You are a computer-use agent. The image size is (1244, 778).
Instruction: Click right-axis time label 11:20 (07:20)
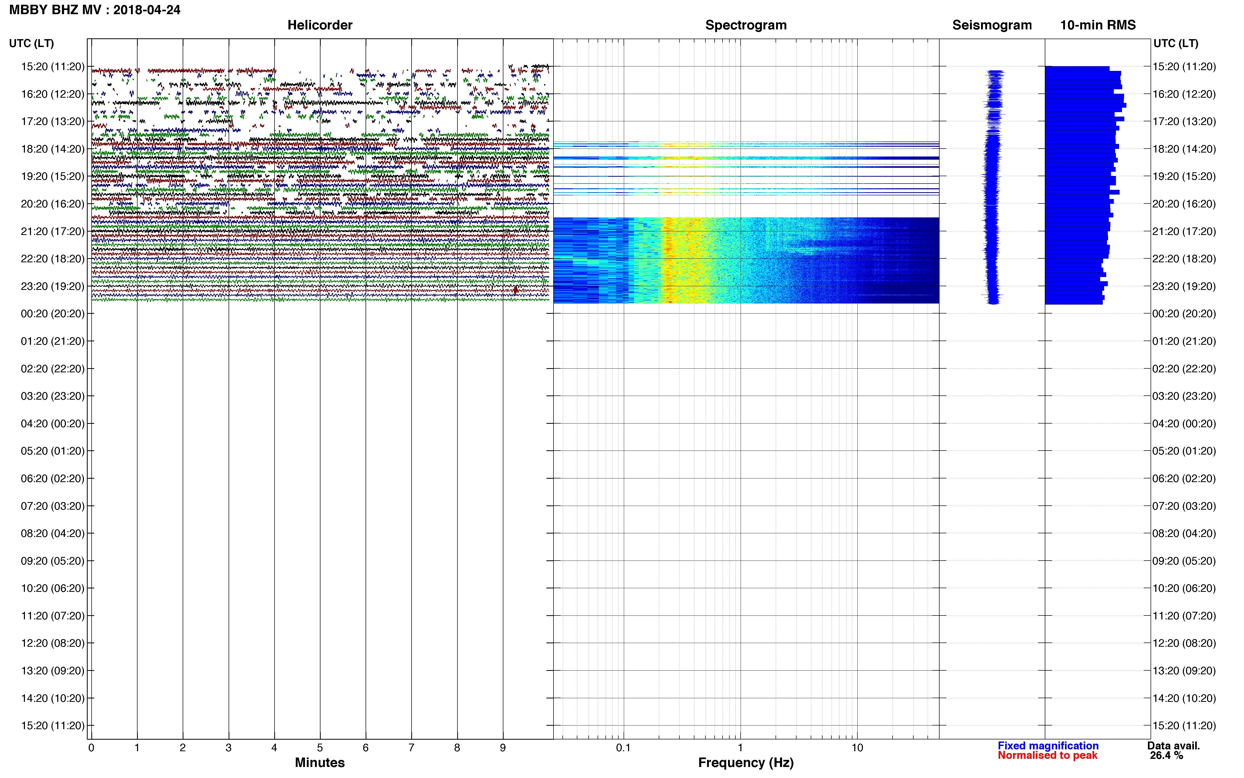[x=1184, y=616]
